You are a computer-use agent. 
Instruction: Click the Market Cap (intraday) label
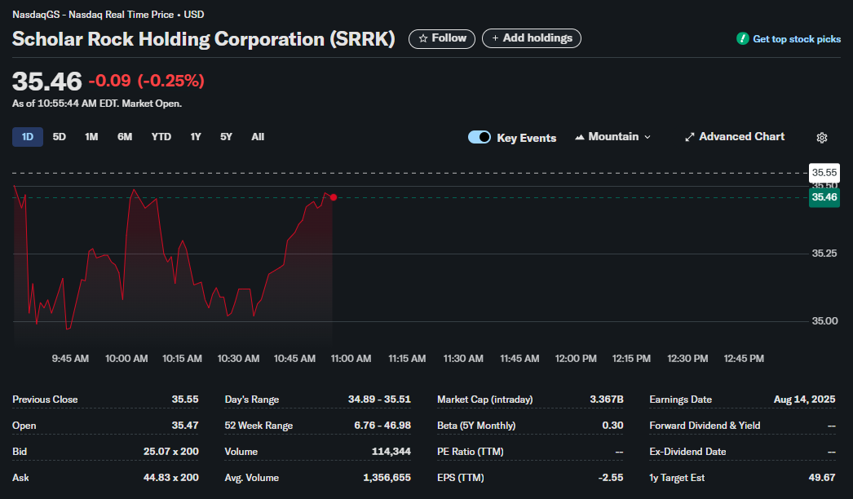pos(485,400)
